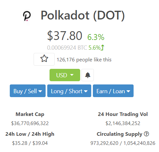Click the Polkadot logo icon
The height and width of the screenshot is (152, 159).
click(27, 16)
